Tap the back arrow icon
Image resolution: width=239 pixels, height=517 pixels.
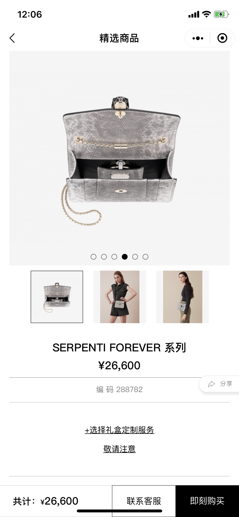click(x=12, y=38)
